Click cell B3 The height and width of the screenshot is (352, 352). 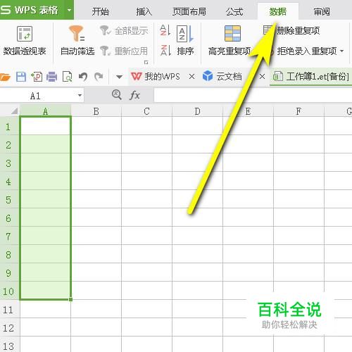pyautogui.click(x=96, y=163)
